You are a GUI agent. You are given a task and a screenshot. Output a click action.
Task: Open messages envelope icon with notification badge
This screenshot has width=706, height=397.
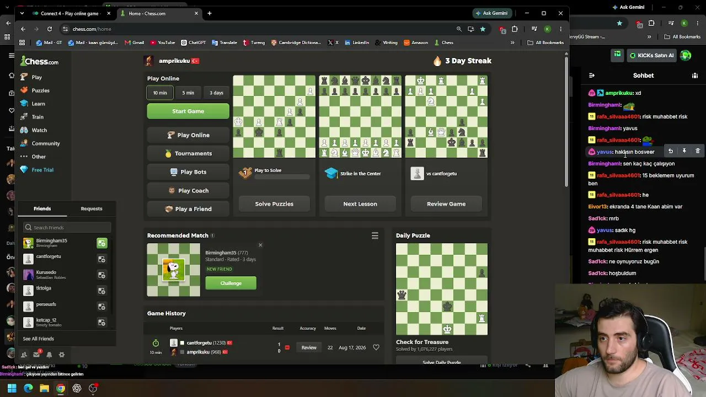37,355
